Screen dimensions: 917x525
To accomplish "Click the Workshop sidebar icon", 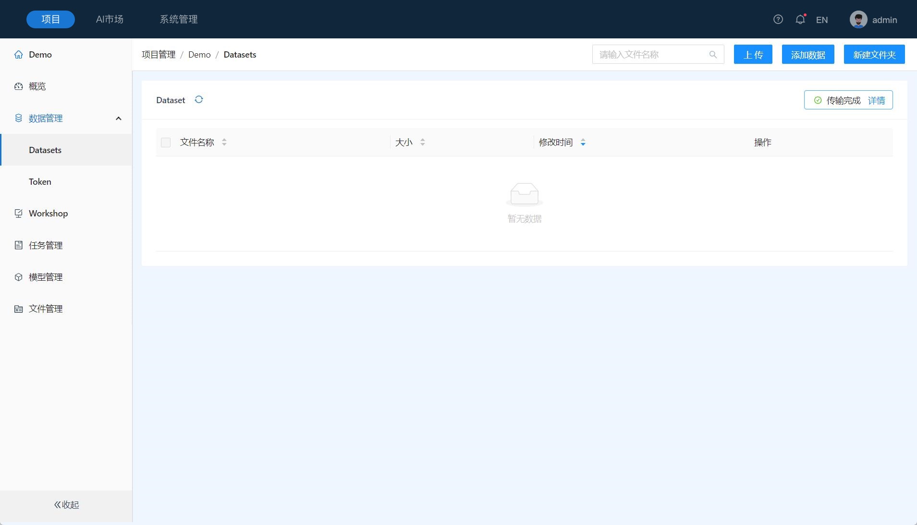I will (19, 214).
